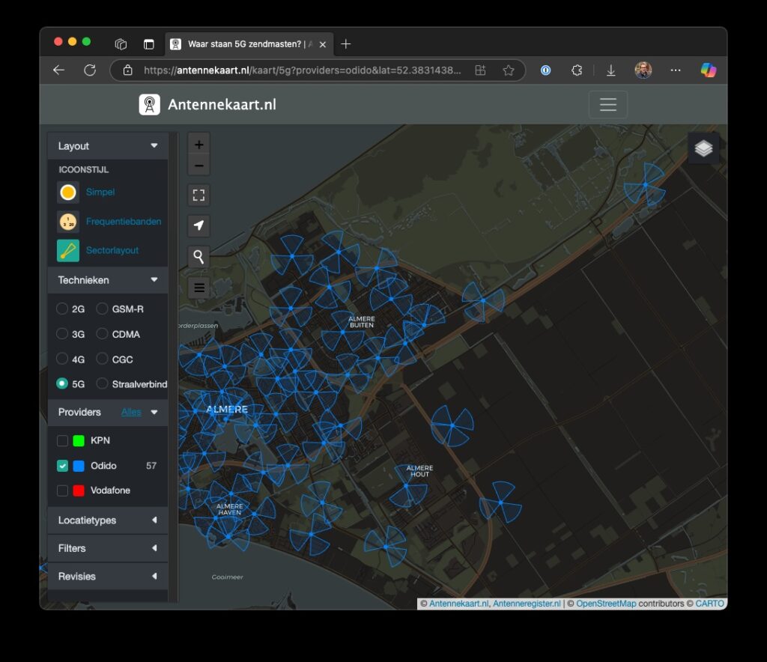The width and height of the screenshot is (767, 662).
Task: Click the browser address bar URL
Action: coord(302,70)
